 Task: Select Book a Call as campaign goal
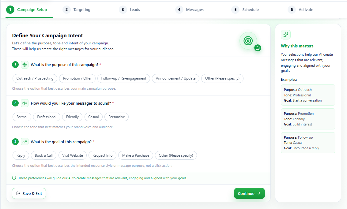pos(43,155)
